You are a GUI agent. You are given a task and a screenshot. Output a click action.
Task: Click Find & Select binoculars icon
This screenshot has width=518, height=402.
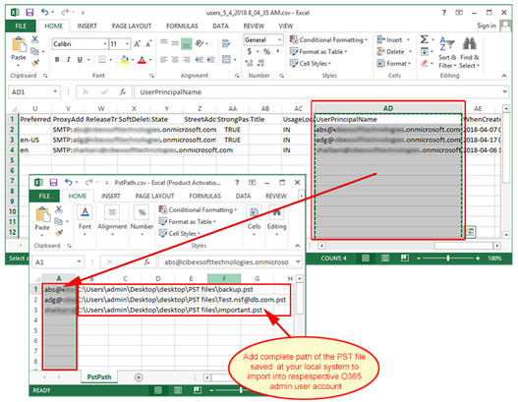[470, 43]
